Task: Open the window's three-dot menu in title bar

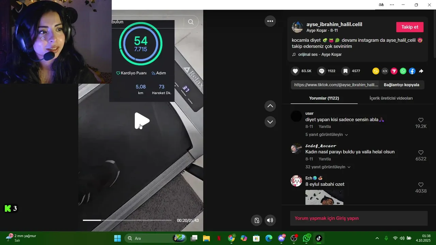Action: click(392, 5)
